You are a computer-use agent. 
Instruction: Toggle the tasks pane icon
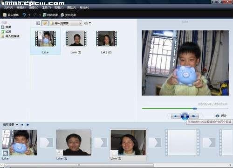38,23
